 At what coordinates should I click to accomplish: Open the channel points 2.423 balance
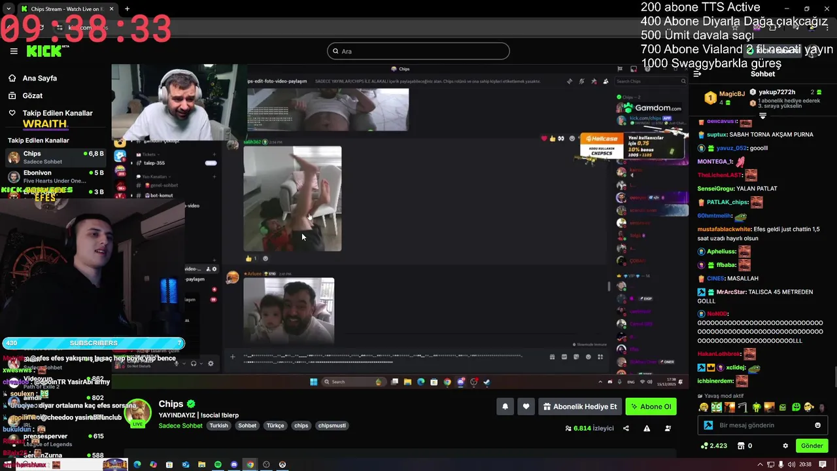[713, 445]
